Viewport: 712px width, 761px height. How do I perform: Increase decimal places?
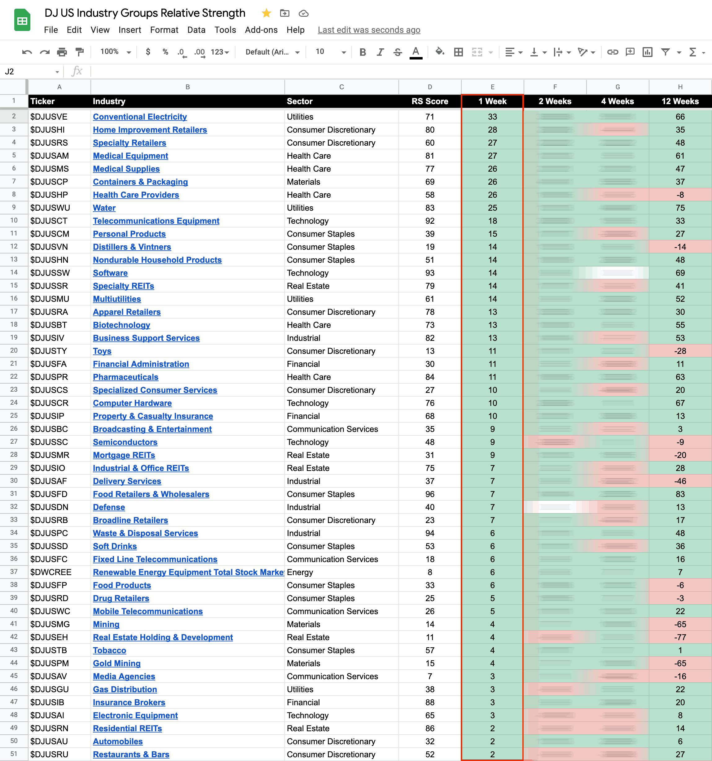[200, 52]
